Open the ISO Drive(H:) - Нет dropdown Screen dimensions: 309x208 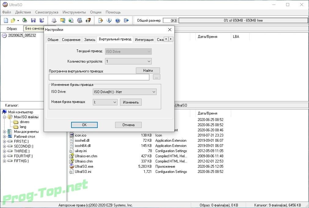pyautogui.click(x=125, y=92)
